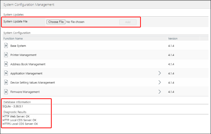
Task: Click the HTTP Web Server diagnostic result
Action: [16, 116]
